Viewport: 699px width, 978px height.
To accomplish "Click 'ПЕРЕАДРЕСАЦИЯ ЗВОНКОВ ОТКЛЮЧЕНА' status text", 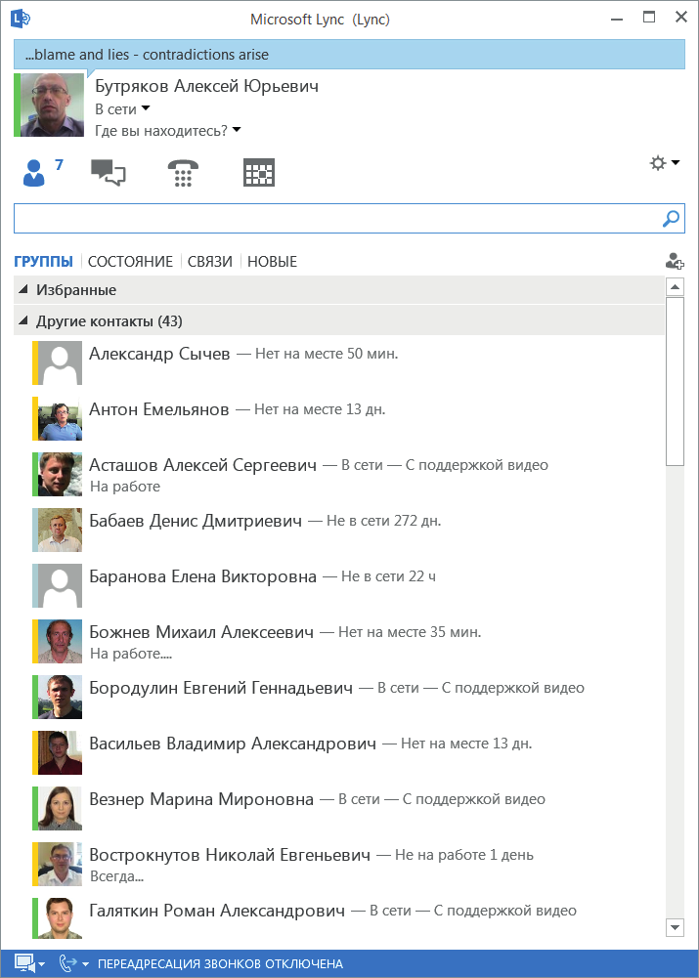I will coord(220,964).
